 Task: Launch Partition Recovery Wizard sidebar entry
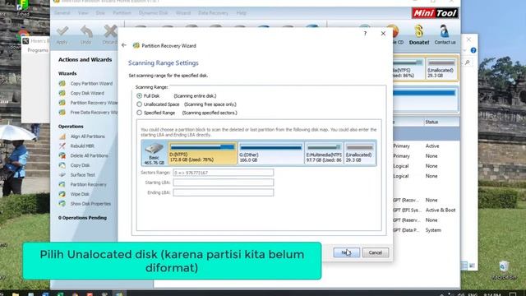coord(94,103)
